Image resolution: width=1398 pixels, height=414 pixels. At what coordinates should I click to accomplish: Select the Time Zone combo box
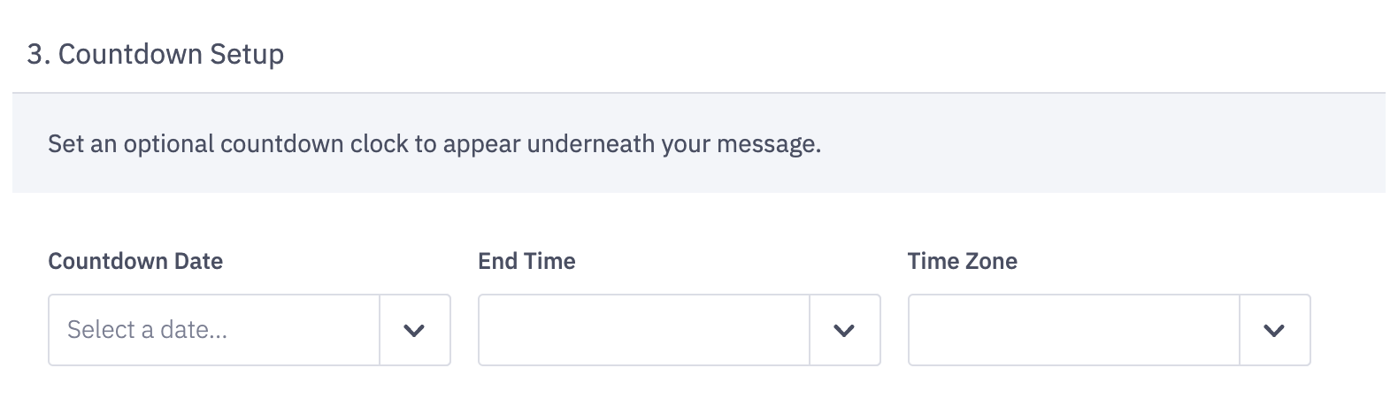(x=1073, y=330)
